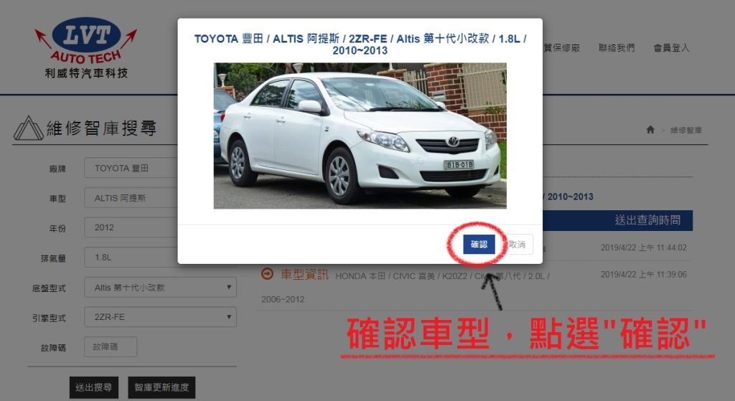
Task: Click the home icon in breadcrumb
Action: click(x=650, y=130)
